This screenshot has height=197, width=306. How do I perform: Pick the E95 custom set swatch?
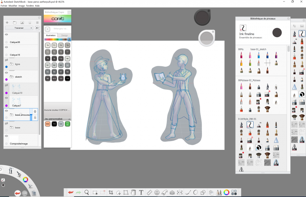tap(47, 124)
